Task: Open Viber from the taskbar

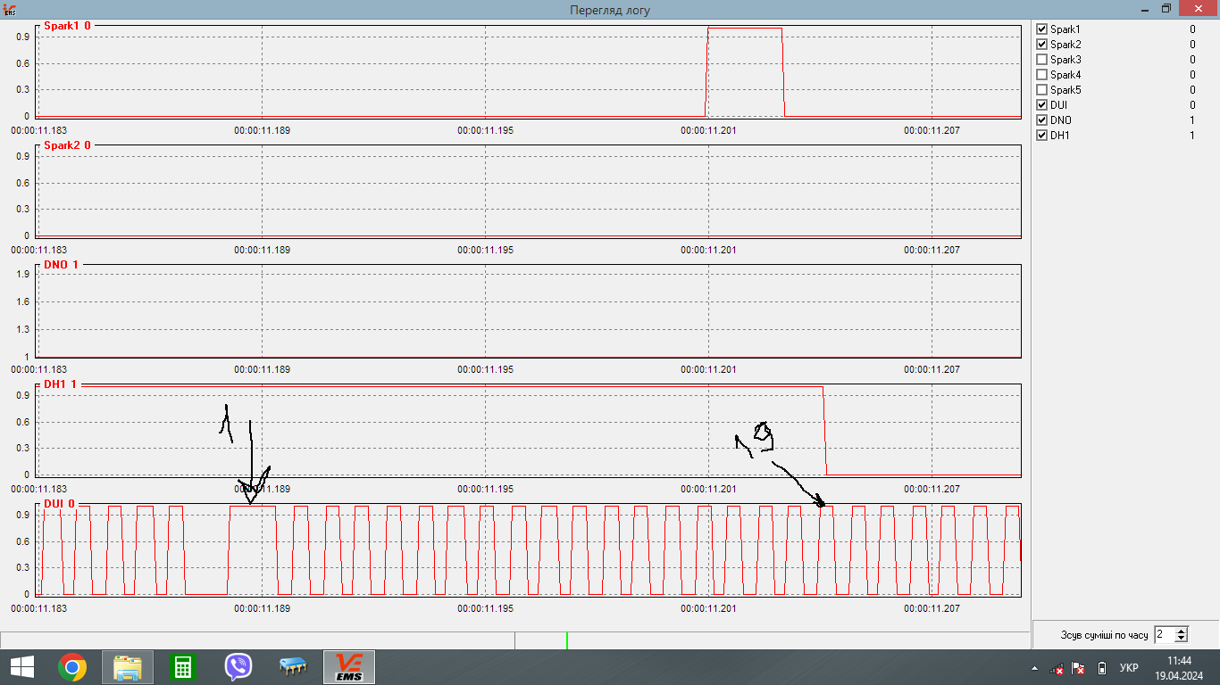Action: coord(238,667)
